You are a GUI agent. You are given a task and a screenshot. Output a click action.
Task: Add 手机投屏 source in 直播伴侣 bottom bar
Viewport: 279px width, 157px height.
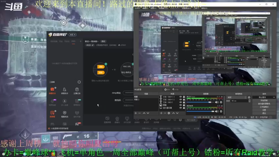127,120
